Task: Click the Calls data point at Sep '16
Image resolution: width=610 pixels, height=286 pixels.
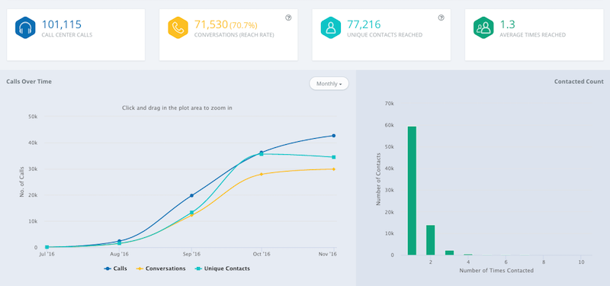Action: click(x=191, y=196)
